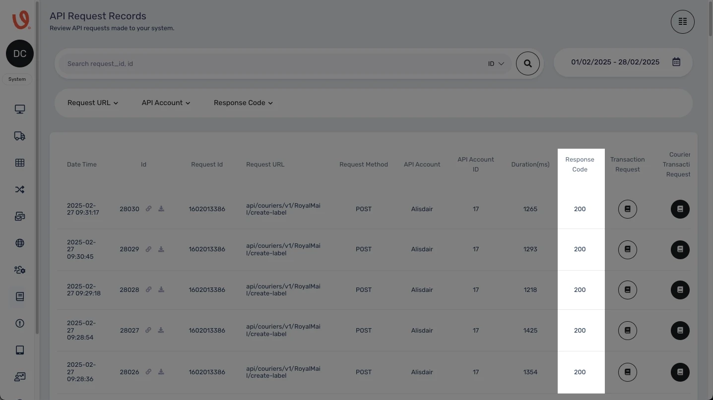Image resolution: width=713 pixels, height=400 pixels.
Task: Download record 28029
Action: pyautogui.click(x=161, y=249)
